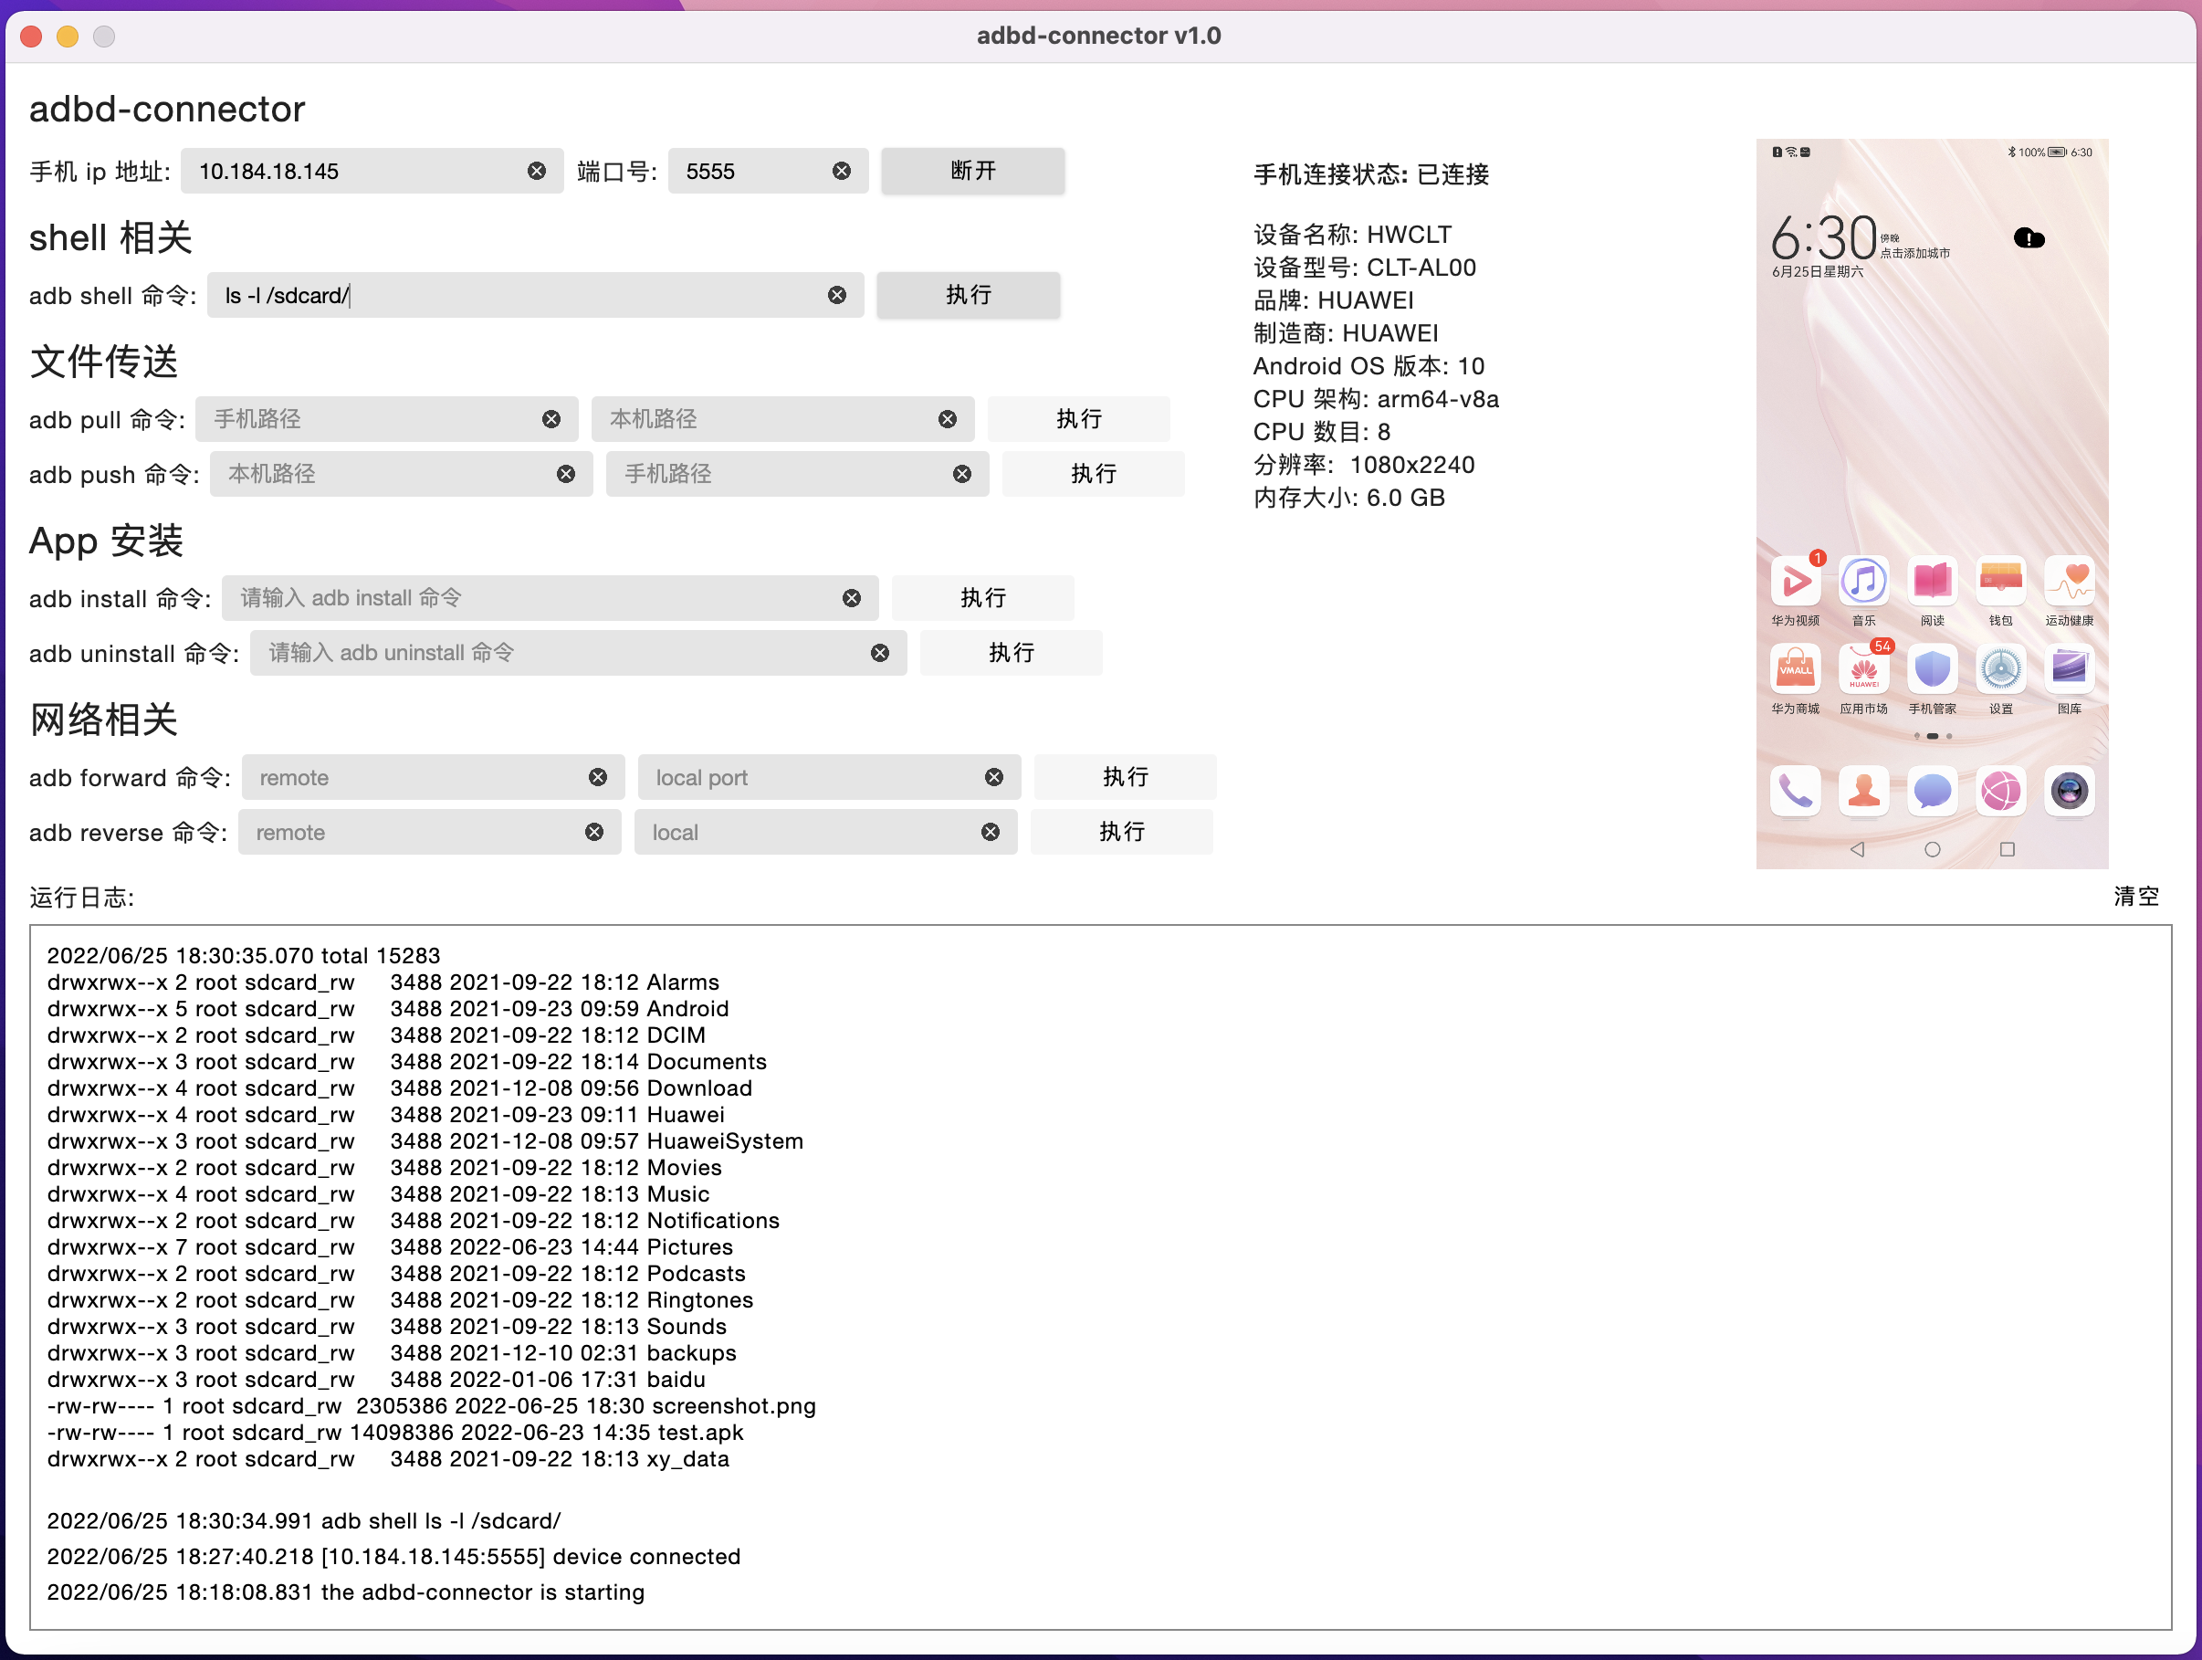The height and width of the screenshot is (1660, 2202).
Task: Tap the Camera icon in phone dock
Action: (x=2068, y=792)
